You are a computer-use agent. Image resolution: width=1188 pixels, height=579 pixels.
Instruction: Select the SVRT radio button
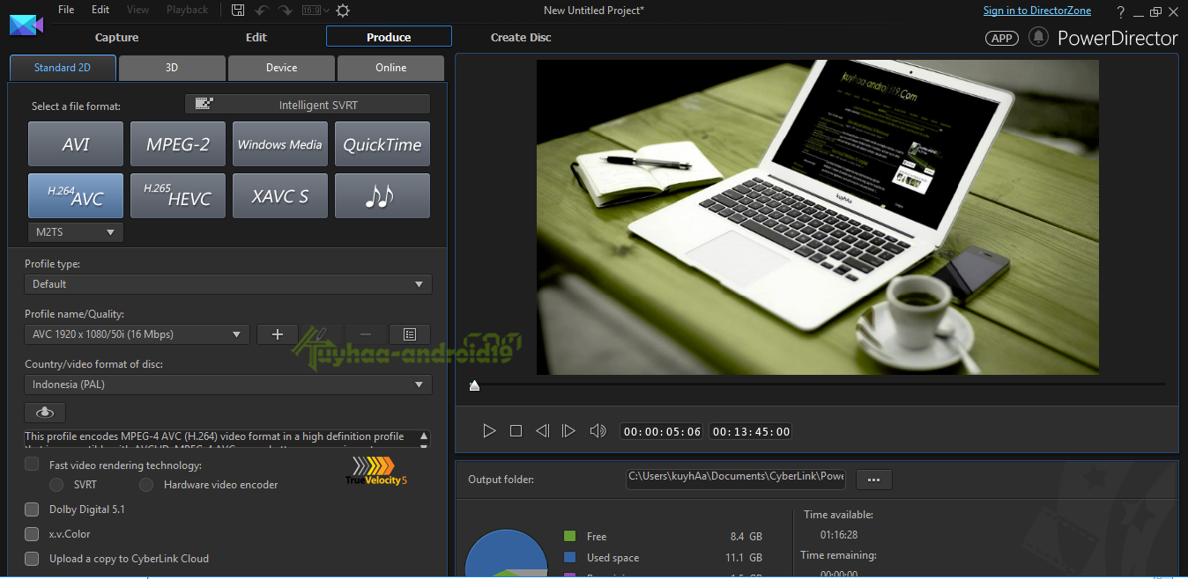point(56,485)
